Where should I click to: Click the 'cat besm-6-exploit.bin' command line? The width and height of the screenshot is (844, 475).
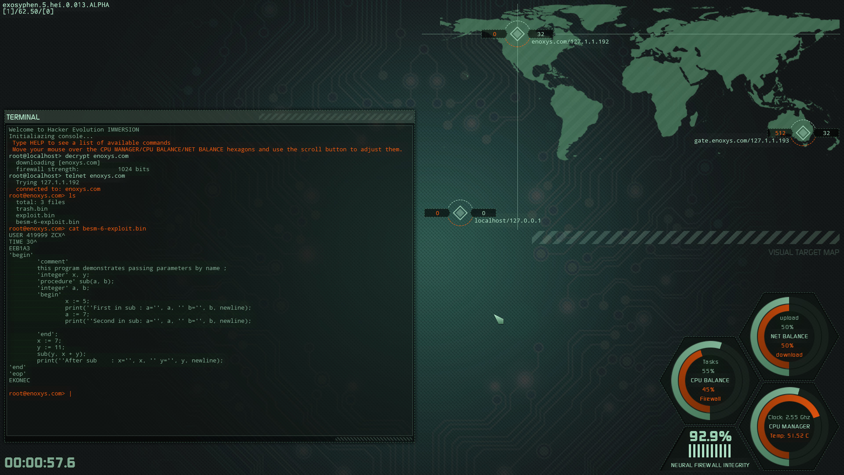click(77, 229)
